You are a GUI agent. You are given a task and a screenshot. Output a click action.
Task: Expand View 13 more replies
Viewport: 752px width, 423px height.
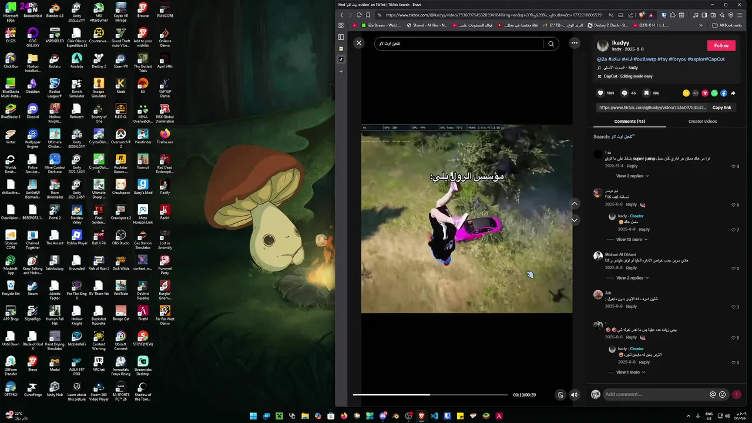(x=632, y=239)
